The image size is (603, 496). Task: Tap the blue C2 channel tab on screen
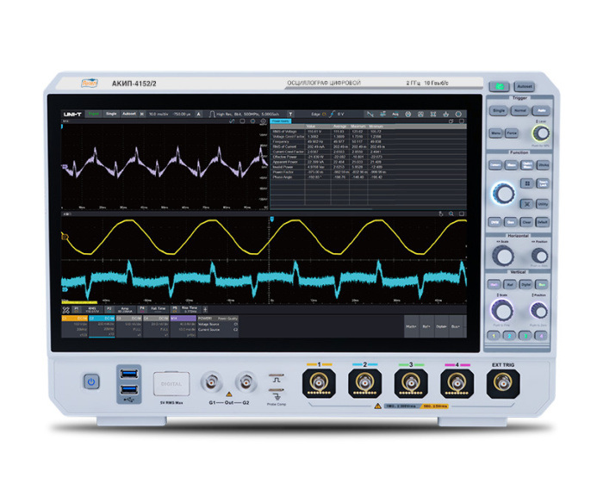tap(102, 319)
